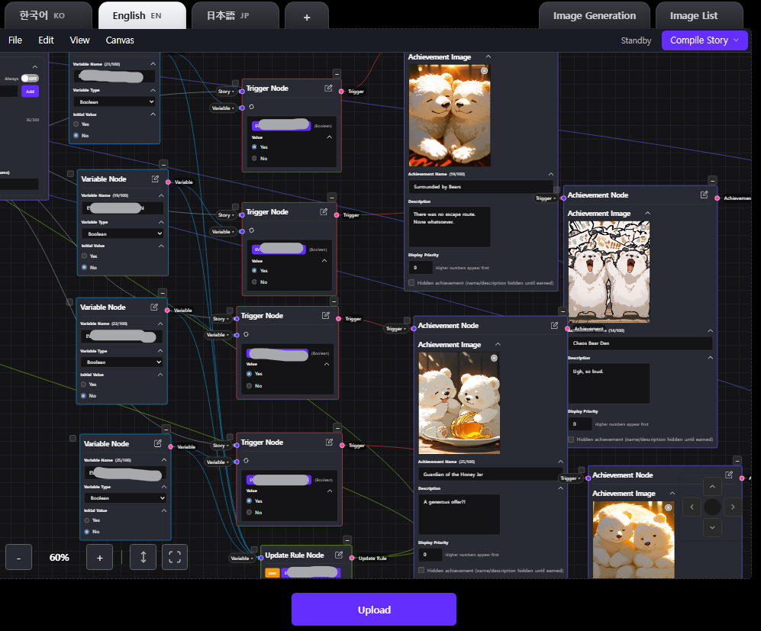Collapse Achievement Name section of Surrounded by Bears
The height and width of the screenshot is (631, 761).
pyautogui.click(x=551, y=174)
